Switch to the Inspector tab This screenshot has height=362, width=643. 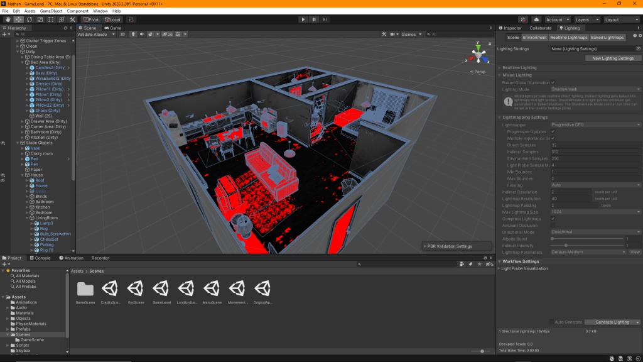(512, 28)
